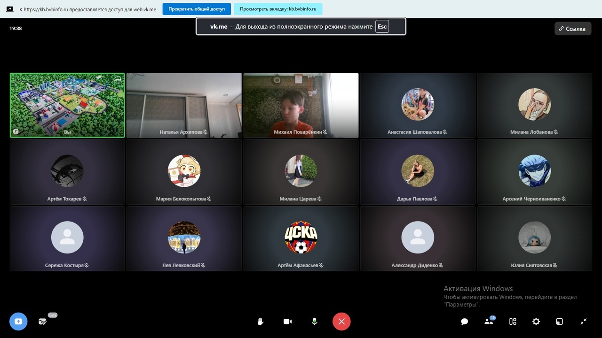Screen dimensions: 602x338
Task: Click the name label Арсений Черноиваненко
Action: tap(531, 199)
